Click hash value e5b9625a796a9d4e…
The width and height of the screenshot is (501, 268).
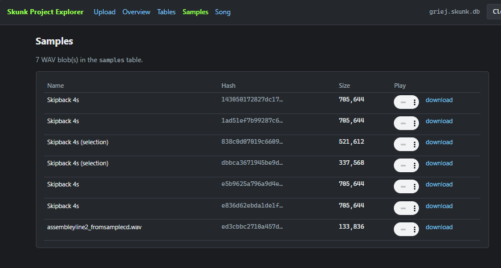tap(252, 184)
